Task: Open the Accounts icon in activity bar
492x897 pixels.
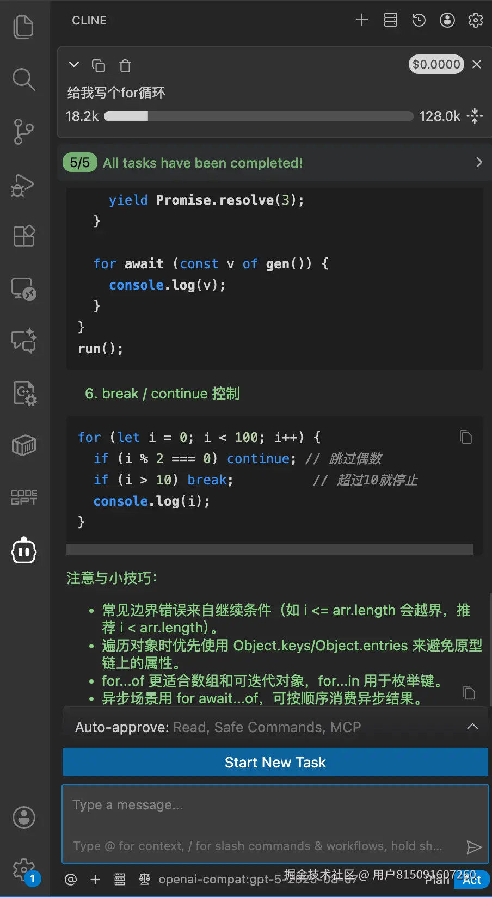Action: 24,818
